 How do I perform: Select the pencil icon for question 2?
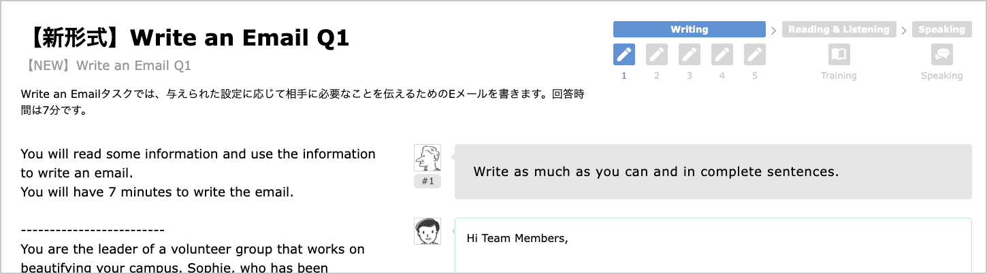(x=657, y=54)
